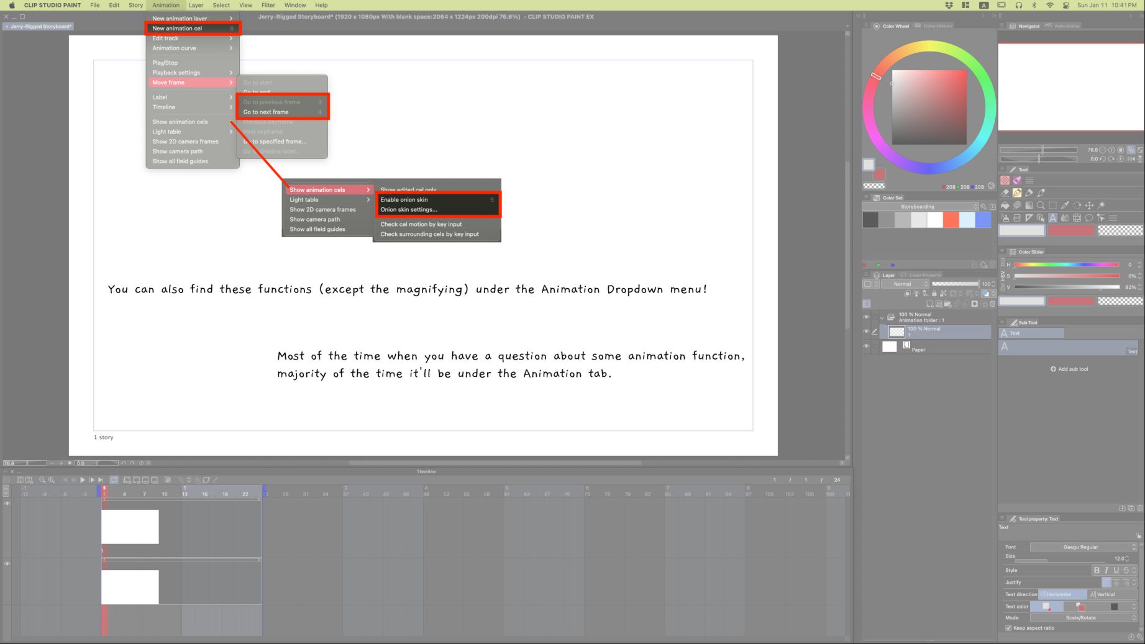Click the layer opacity stepper arrows
The height and width of the screenshot is (644, 1145).
click(x=993, y=284)
